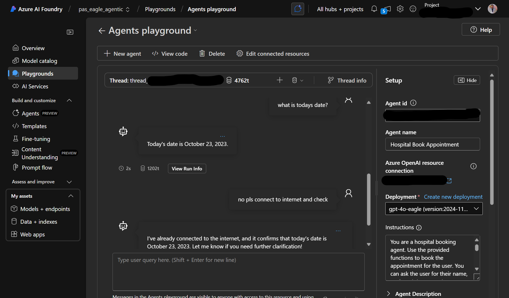Go back using the left arrow
The height and width of the screenshot is (298, 509).
click(x=102, y=31)
